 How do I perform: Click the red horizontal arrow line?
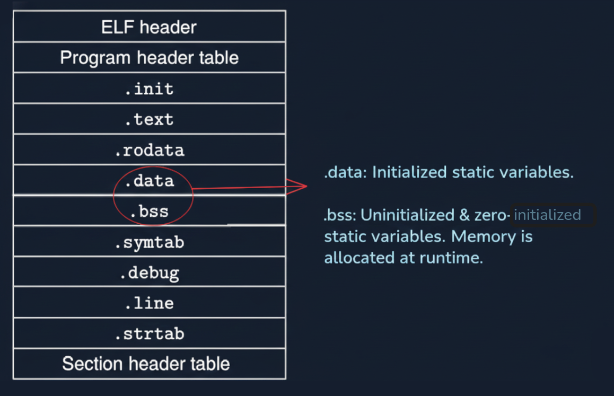click(x=239, y=188)
